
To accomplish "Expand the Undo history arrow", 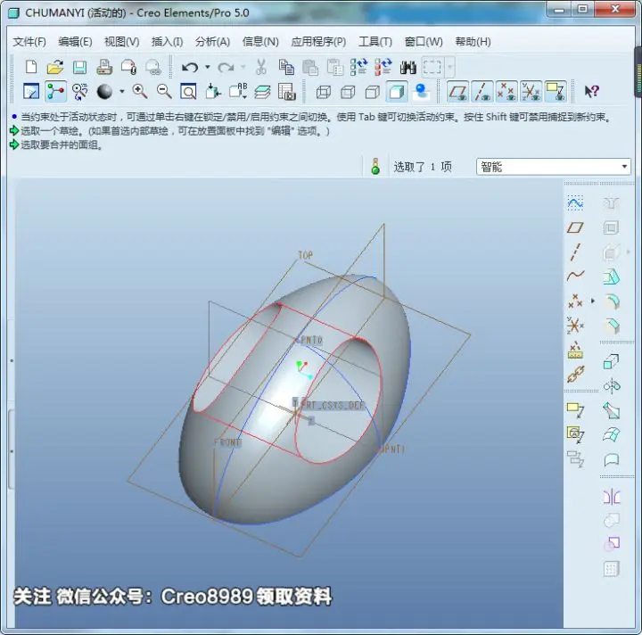I will [208, 67].
